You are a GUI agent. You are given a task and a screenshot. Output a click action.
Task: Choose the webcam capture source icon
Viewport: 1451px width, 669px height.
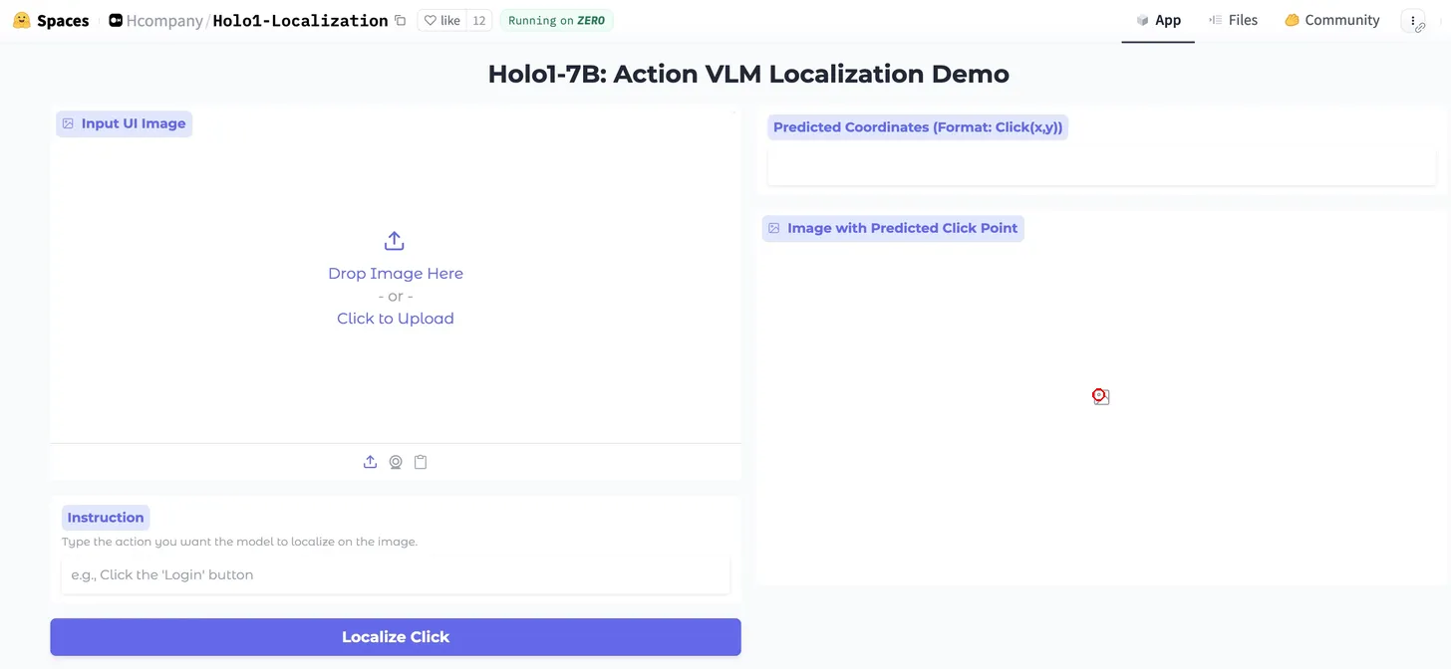[x=396, y=462]
